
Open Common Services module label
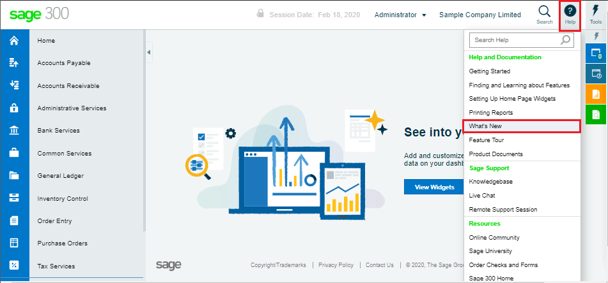(65, 153)
